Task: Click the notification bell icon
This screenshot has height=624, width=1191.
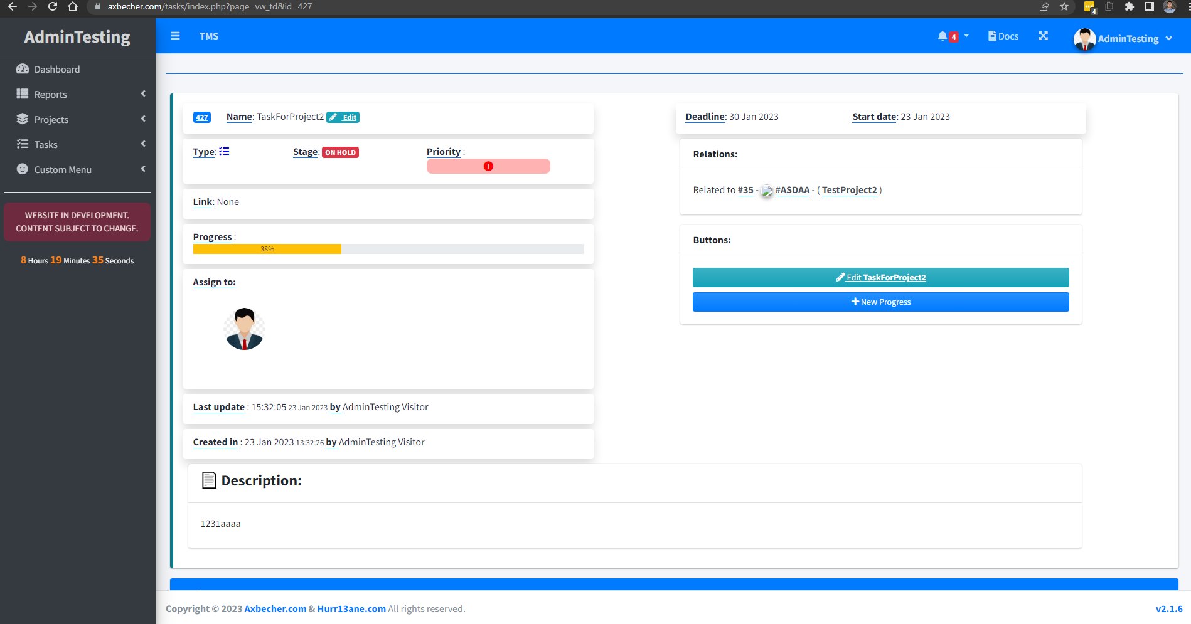Action: coord(943,36)
